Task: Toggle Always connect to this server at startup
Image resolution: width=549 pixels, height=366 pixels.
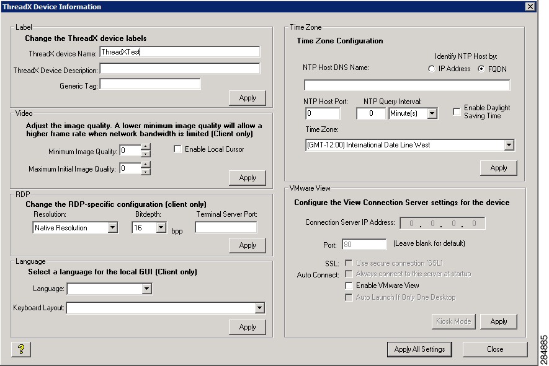Action: coord(349,274)
